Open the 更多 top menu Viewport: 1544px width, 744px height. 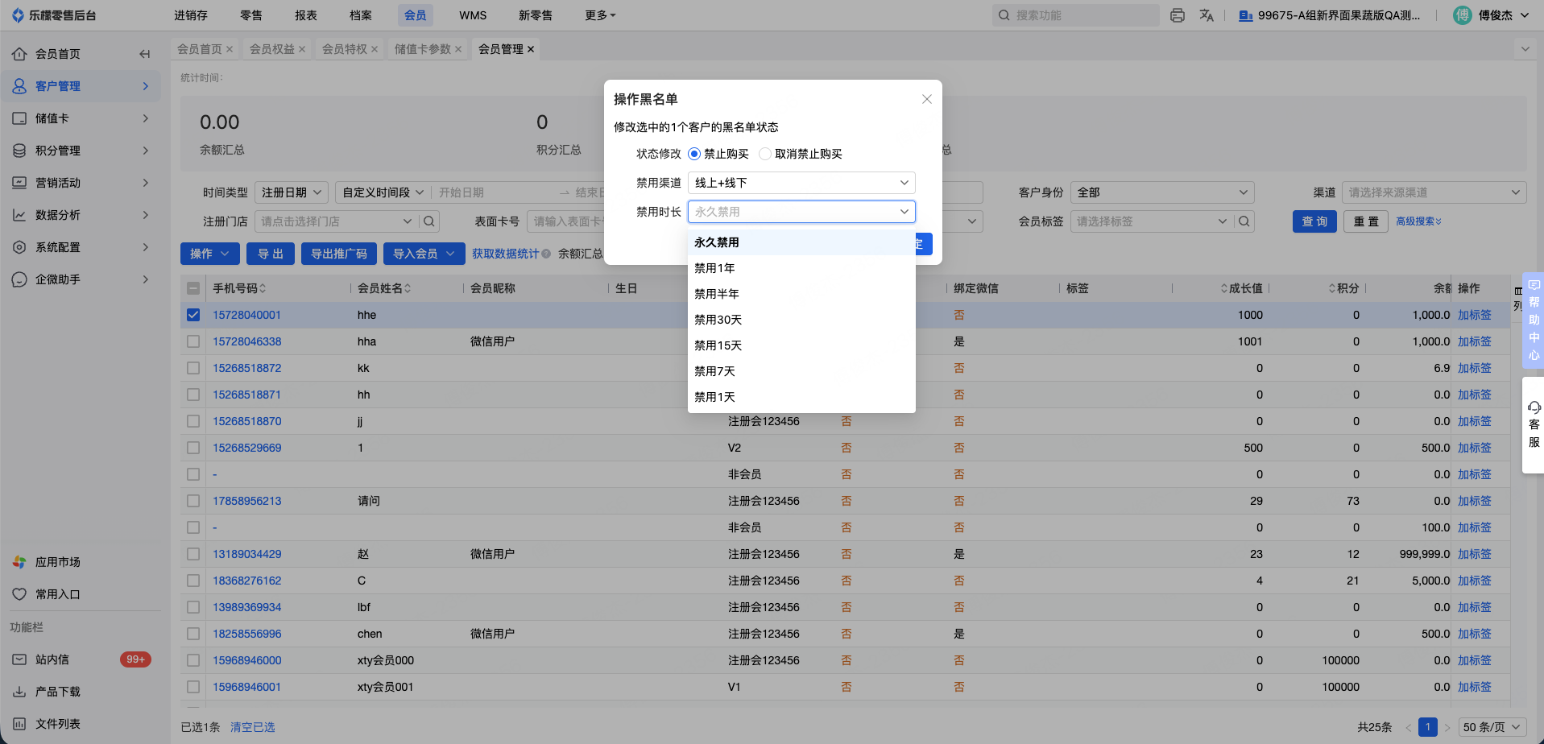click(600, 15)
